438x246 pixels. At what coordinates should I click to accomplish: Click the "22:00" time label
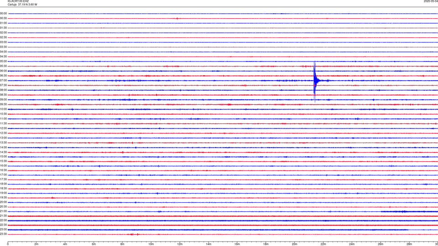click(3, 220)
